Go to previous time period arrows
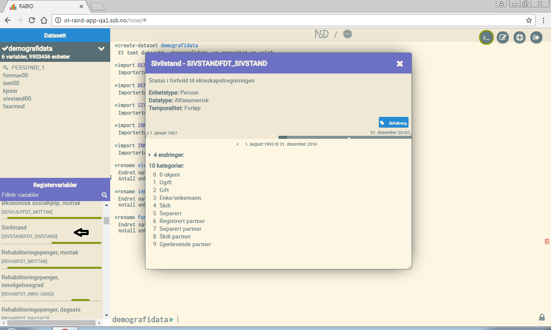 point(238,144)
